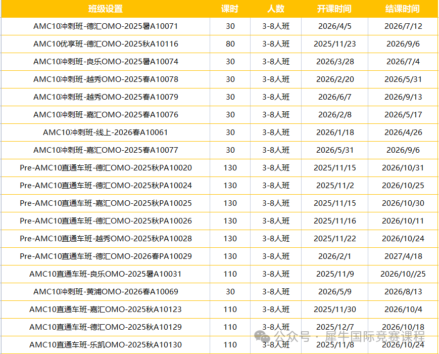Click the 班级设置 column header
Viewport: 439px width, 354px height.
click(105, 9)
